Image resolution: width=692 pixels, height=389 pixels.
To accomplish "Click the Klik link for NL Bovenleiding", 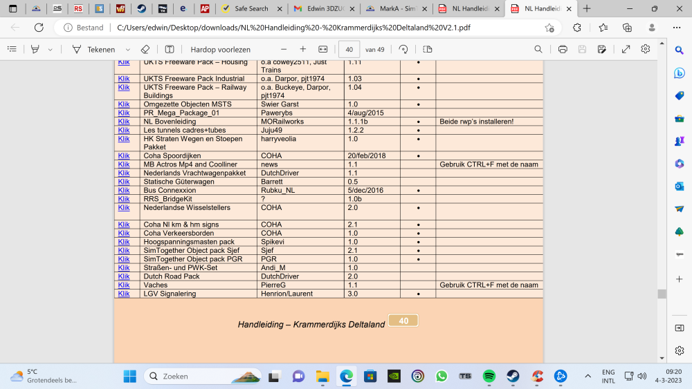I will [x=124, y=122].
